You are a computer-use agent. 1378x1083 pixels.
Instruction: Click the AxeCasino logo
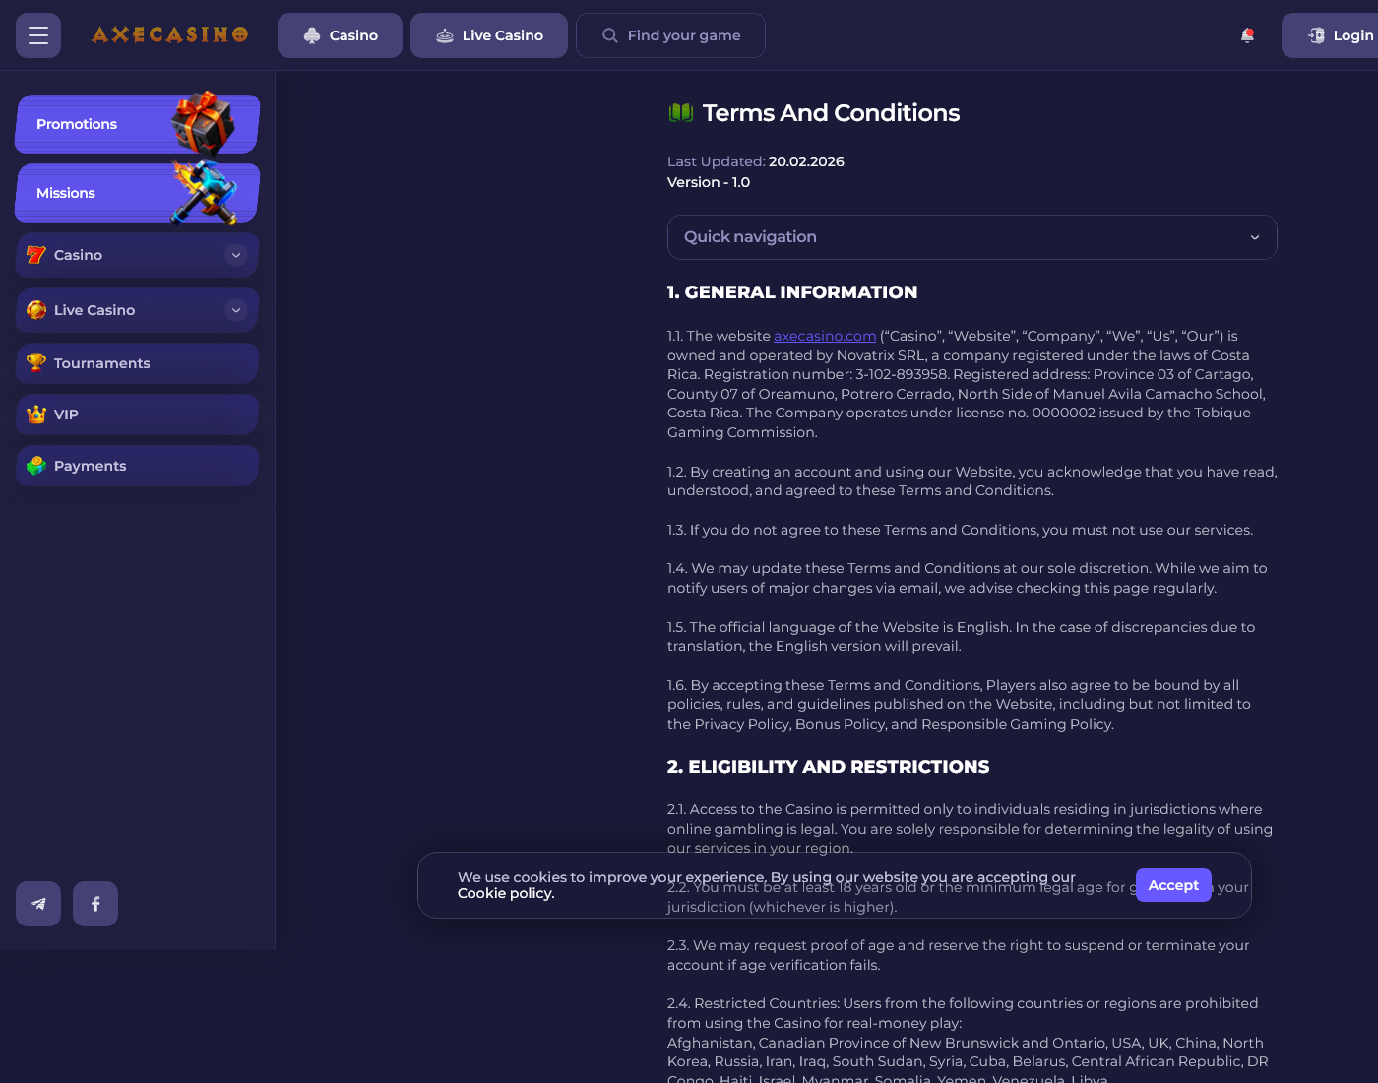tap(169, 34)
